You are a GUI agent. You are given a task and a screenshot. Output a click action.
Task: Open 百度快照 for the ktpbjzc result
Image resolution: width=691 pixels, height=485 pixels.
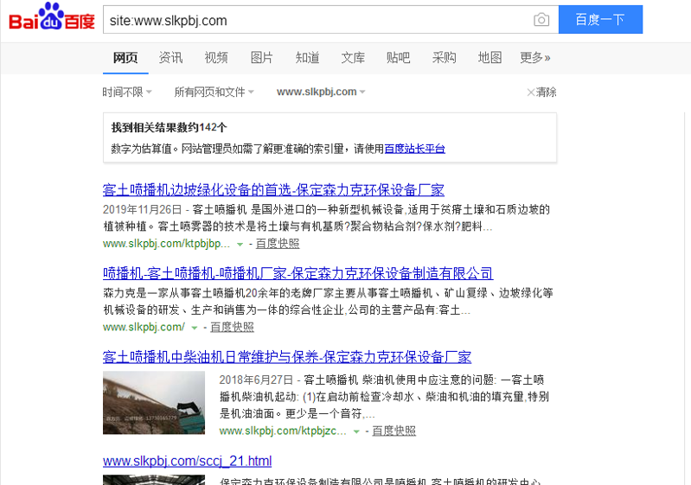[393, 431]
